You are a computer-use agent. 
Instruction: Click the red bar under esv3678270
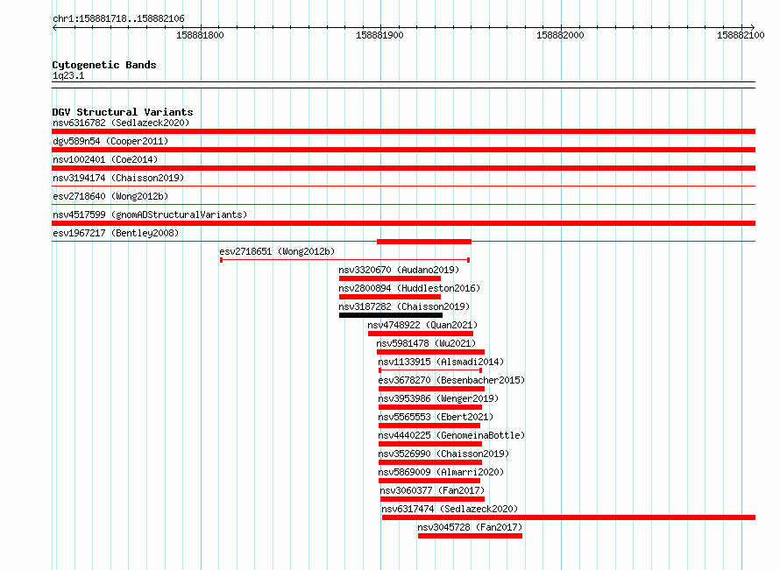(x=431, y=389)
